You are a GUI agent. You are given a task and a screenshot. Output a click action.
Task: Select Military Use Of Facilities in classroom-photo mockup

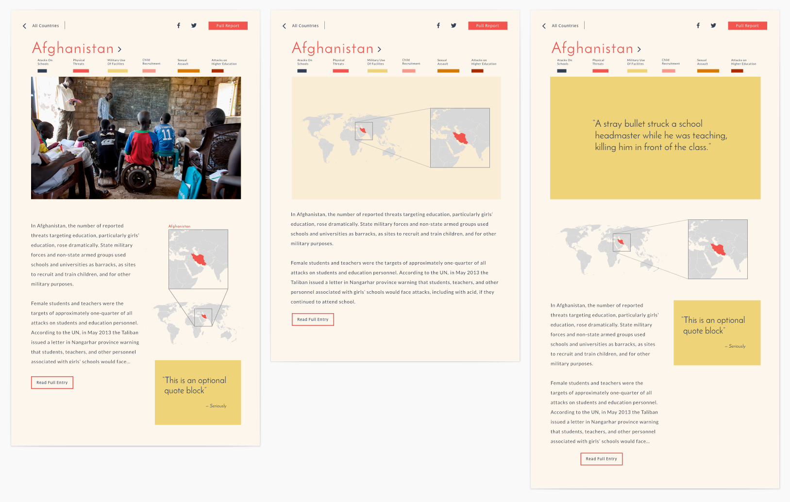point(116,62)
